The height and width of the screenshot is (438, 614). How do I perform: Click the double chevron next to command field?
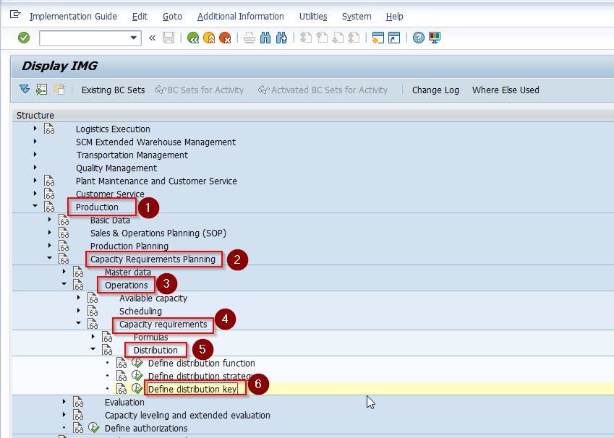point(153,38)
